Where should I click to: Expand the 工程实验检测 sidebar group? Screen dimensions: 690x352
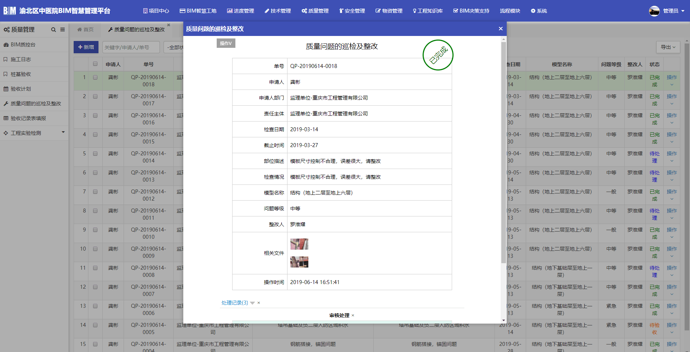[34, 133]
